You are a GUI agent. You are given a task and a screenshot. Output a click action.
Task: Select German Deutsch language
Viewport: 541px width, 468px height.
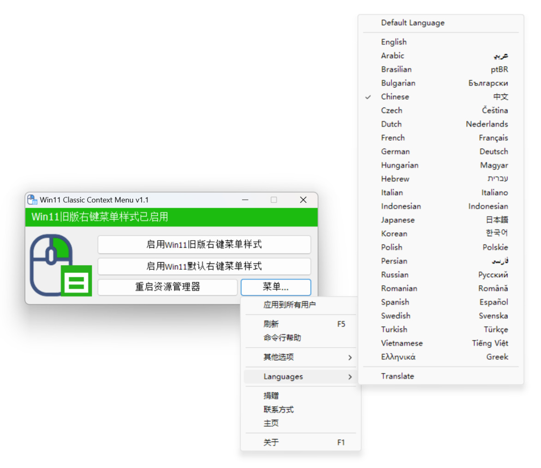[440, 152]
